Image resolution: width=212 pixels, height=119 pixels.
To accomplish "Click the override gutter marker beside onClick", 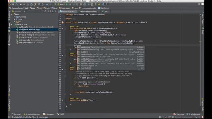I will coord(62,100).
